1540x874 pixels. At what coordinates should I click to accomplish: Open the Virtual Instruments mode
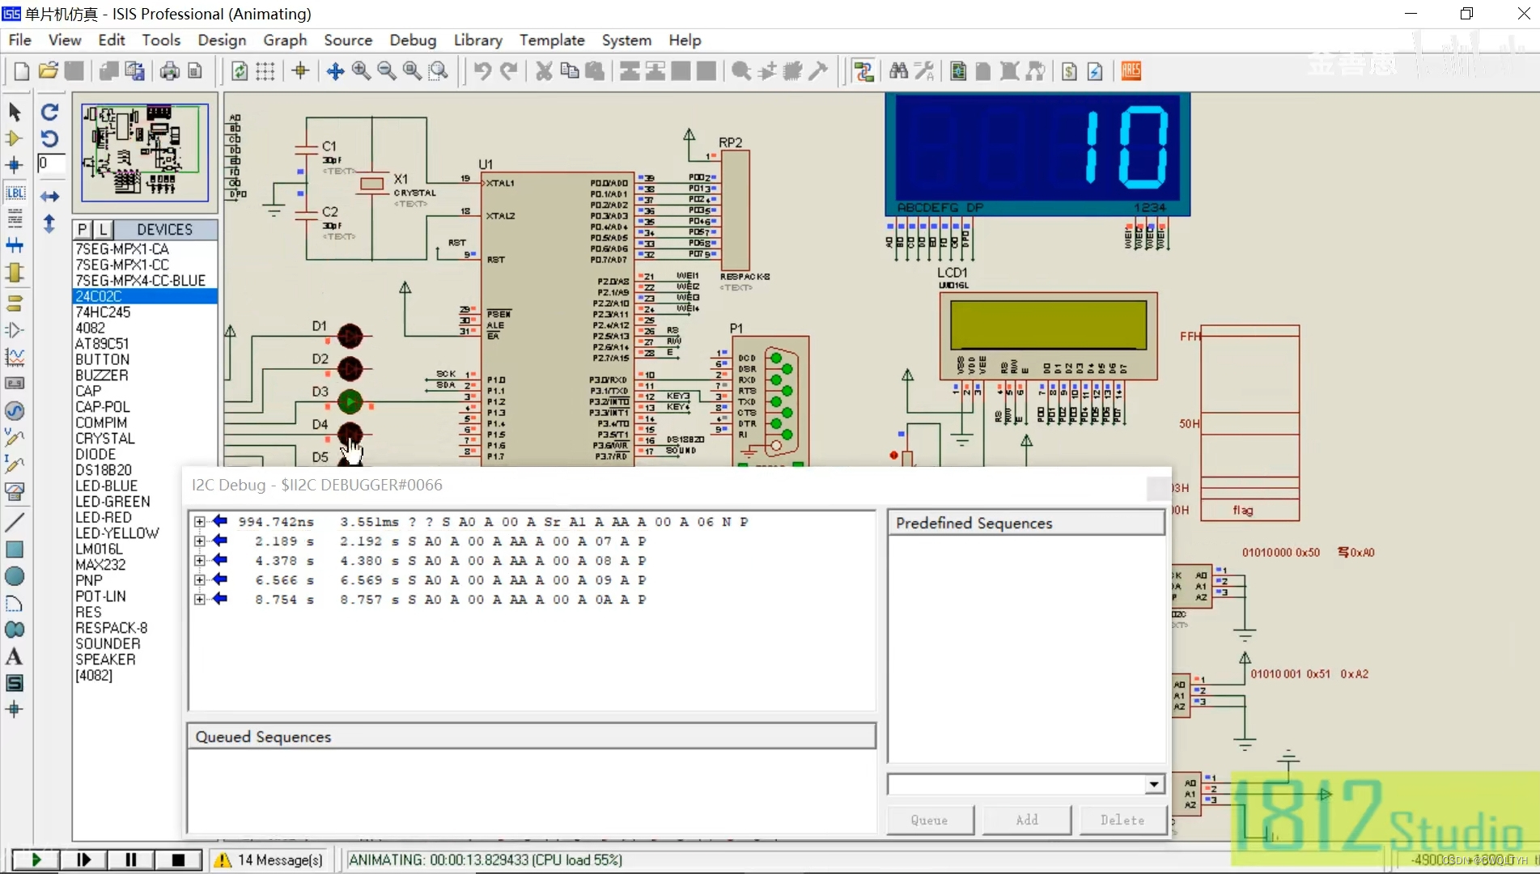pos(15,491)
